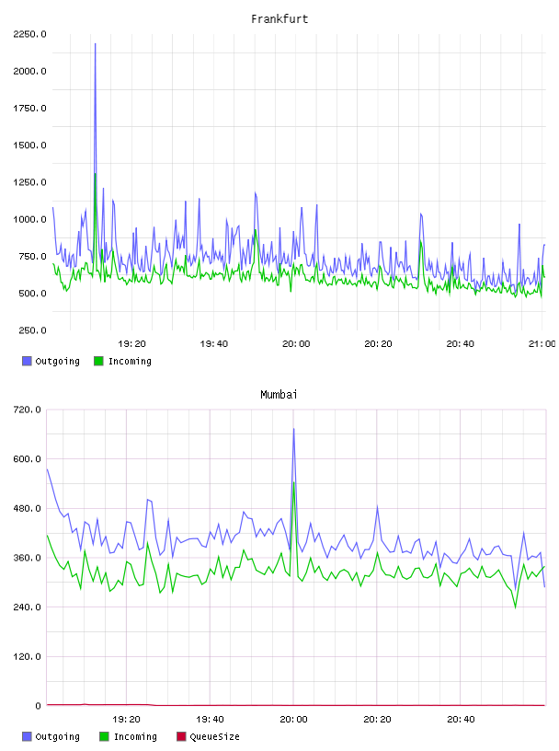Click the Mumbai chart title
Image resolution: width=559 pixels, height=751 pixels.
click(x=279, y=395)
